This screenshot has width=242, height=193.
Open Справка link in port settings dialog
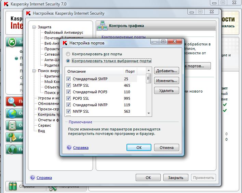(x=81, y=148)
